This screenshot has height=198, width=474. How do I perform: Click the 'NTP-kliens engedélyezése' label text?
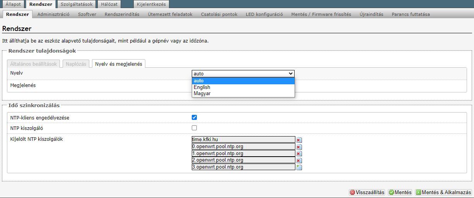pos(39,118)
